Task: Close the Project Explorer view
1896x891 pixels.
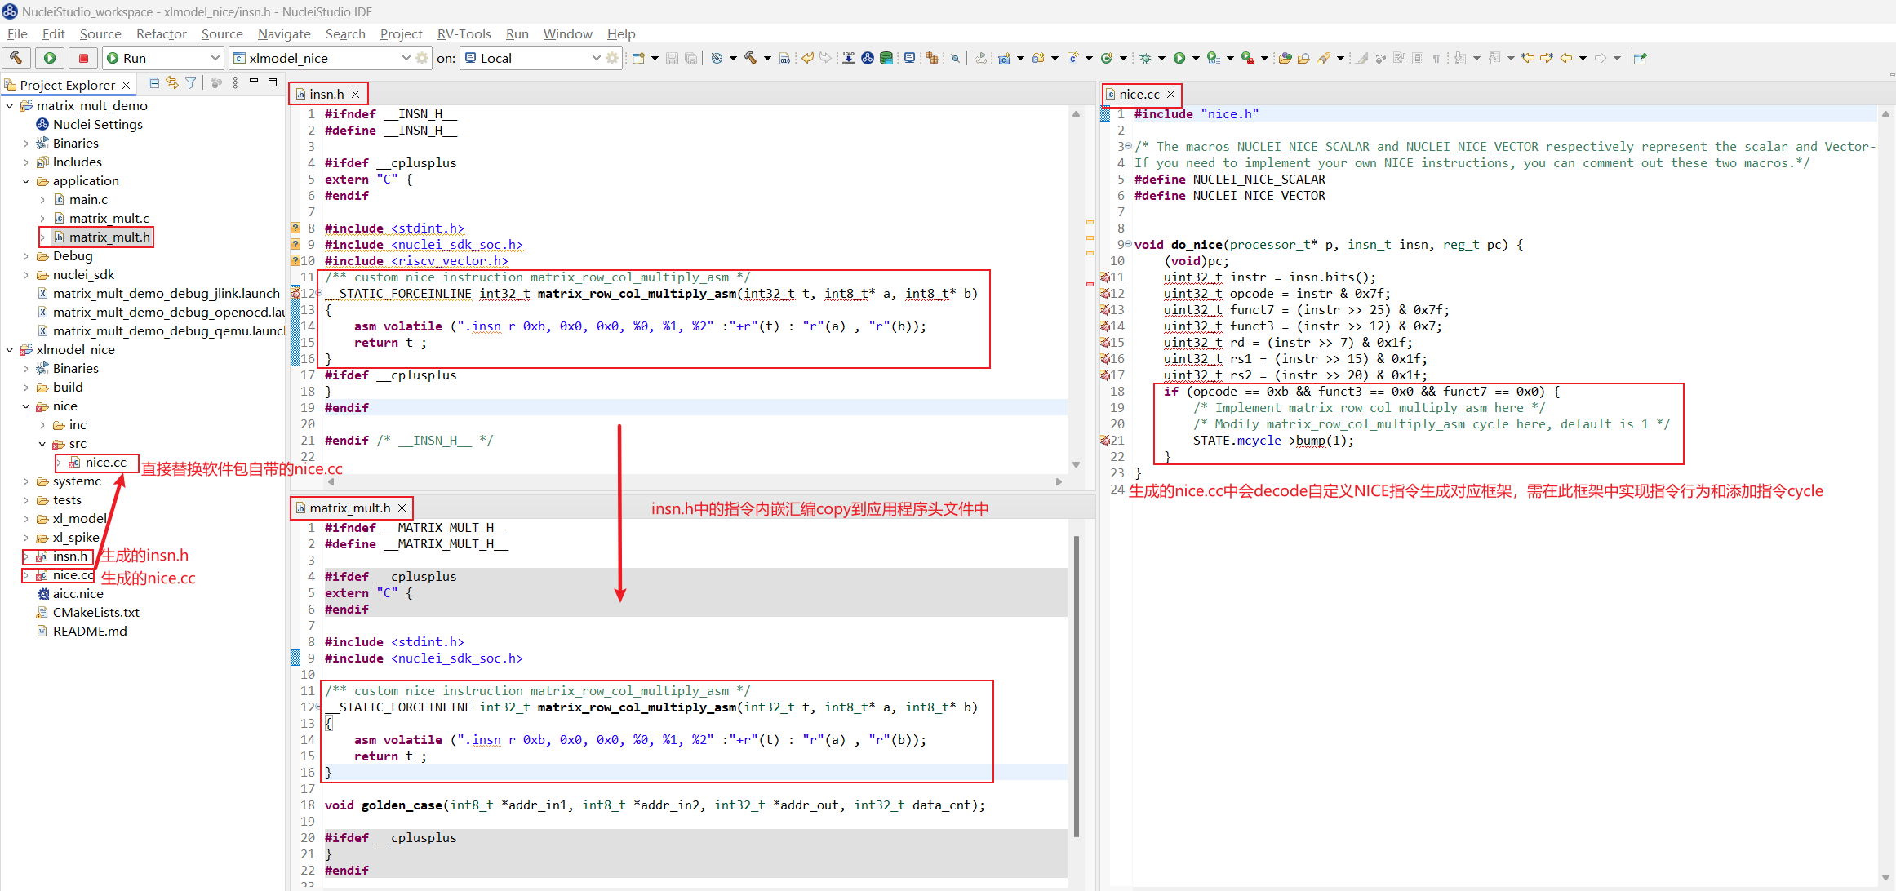Action: click(126, 85)
